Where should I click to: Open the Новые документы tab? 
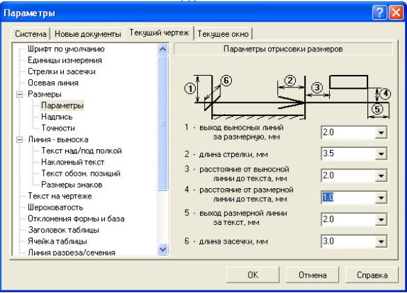88,34
